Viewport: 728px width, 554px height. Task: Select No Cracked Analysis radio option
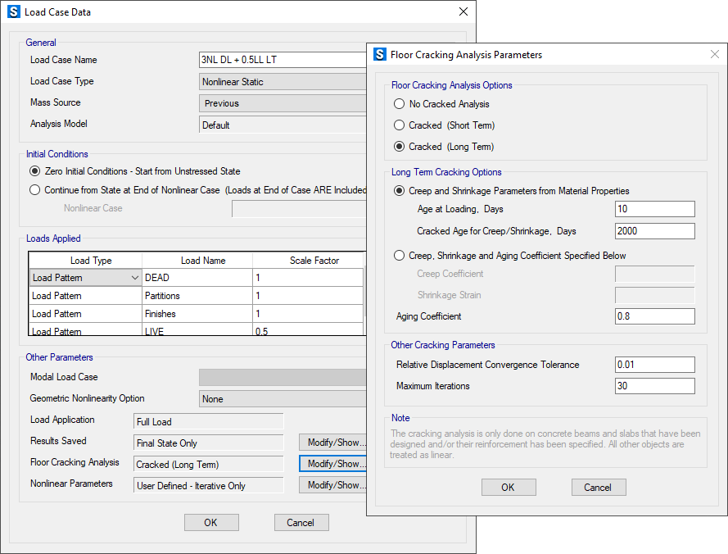(399, 104)
